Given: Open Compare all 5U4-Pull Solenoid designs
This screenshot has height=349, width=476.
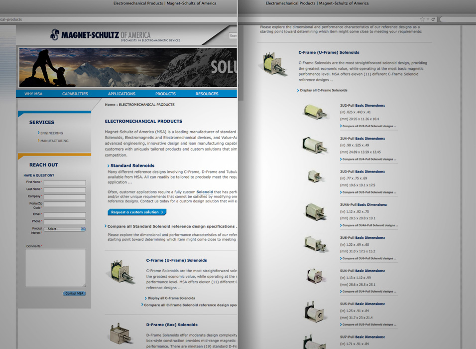Looking at the screenshot, I should [369, 292].
